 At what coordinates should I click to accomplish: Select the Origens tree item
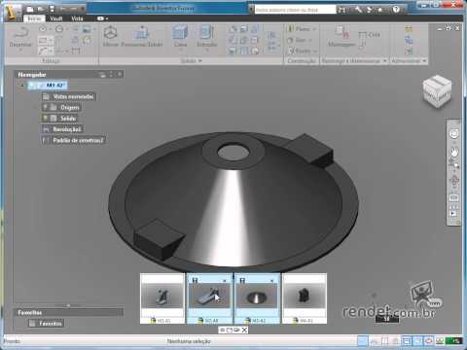61,107
